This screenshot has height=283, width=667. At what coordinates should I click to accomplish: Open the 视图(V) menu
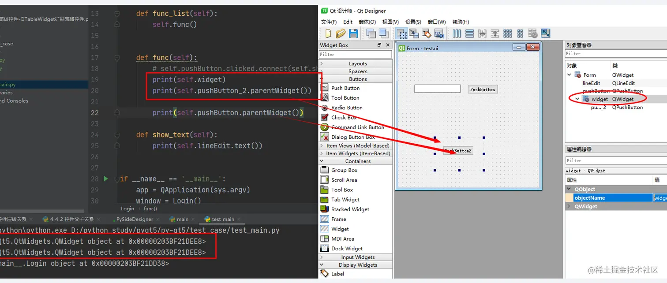tap(390, 22)
